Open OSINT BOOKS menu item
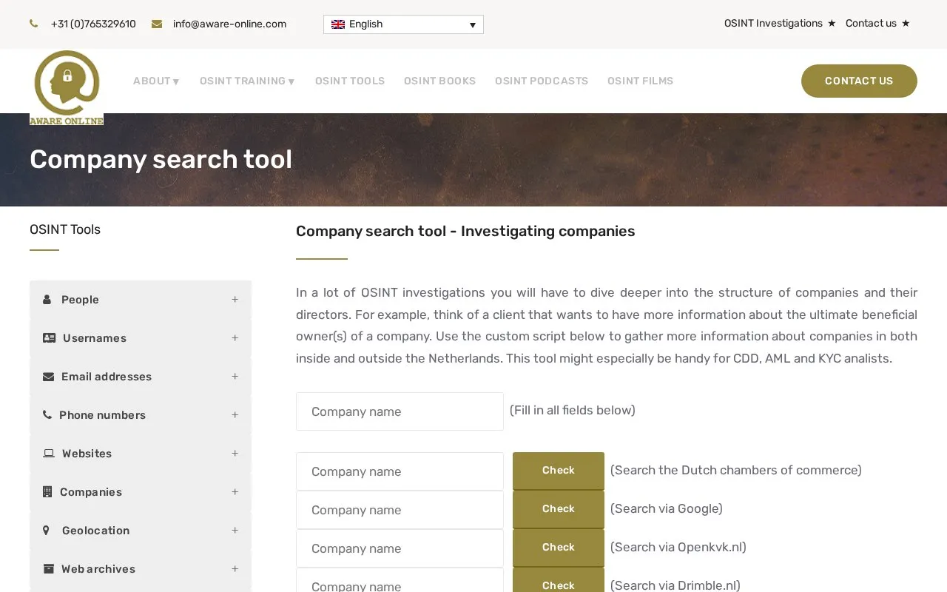Image resolution: width=947 pixels, height=592 pixels. [x=439, y=81]
